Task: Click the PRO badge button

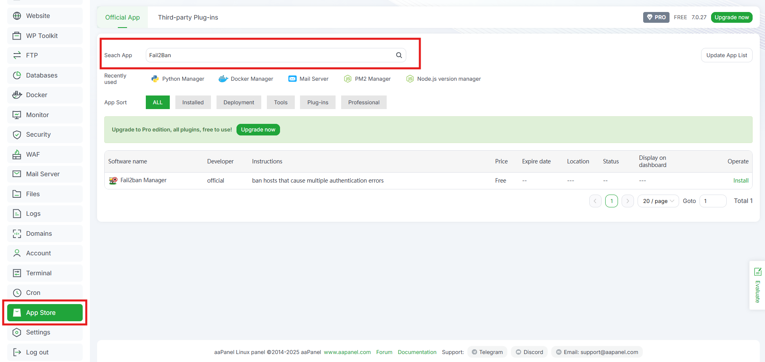Action: pos(656,17)
